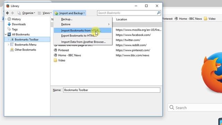The image size is (222, 125).
Task: Collapse the All Bookmarks node
Action: click(x=6, y=34)
